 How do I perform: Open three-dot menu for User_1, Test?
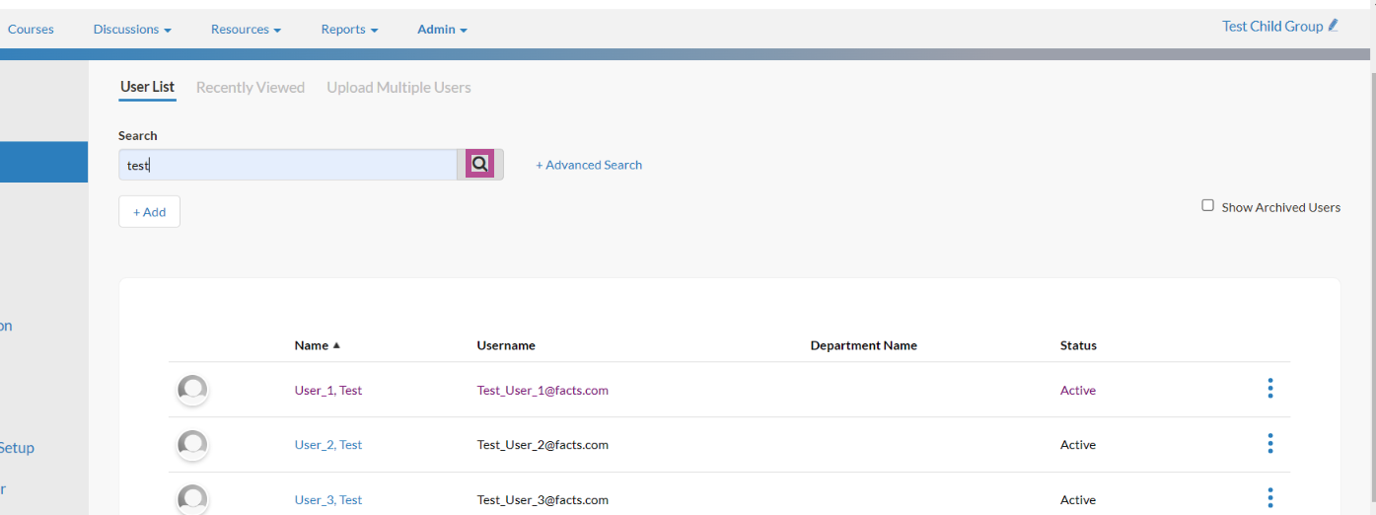[1269, 389]
